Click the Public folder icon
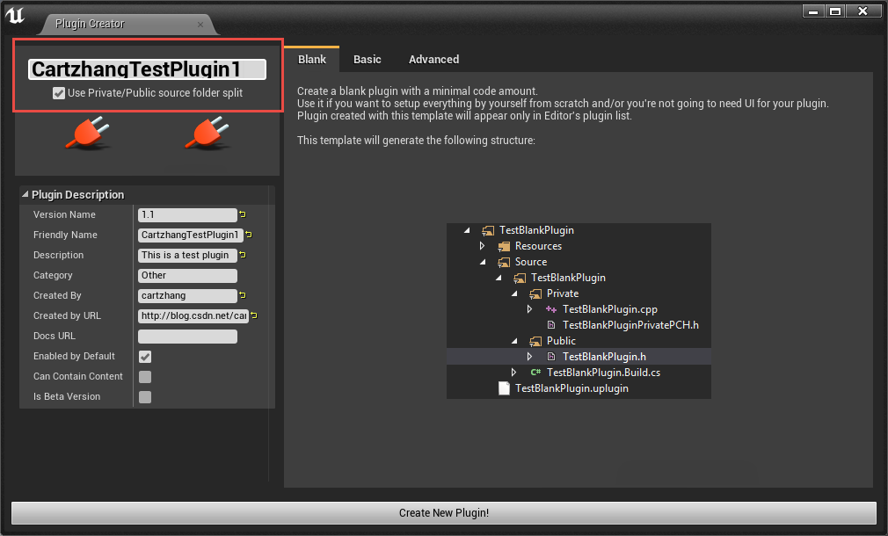This screenshot has height=536, width=888. [535, 341]
